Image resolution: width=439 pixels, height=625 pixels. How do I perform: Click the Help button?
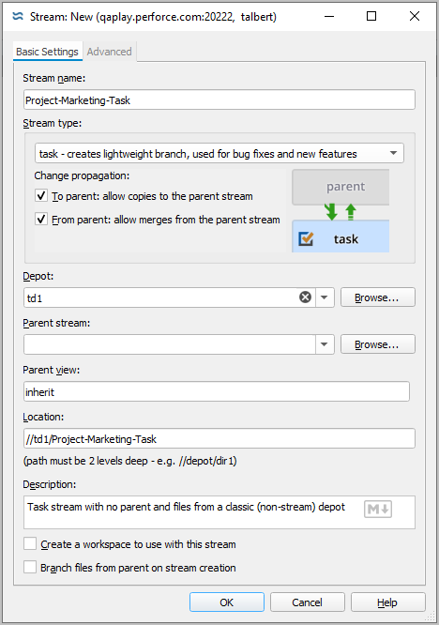click(x=387, y=602)
